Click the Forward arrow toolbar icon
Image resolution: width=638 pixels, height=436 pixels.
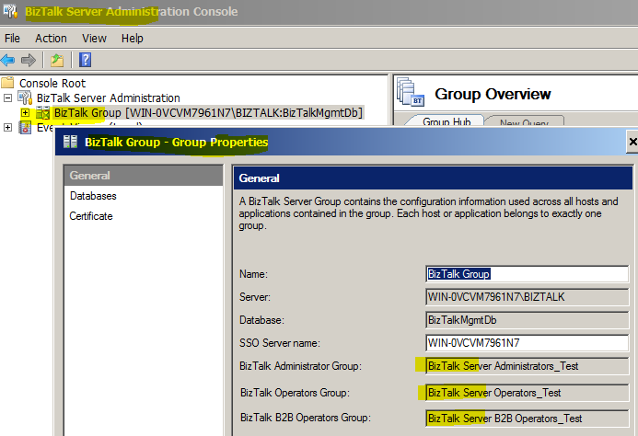pos(28,60)
